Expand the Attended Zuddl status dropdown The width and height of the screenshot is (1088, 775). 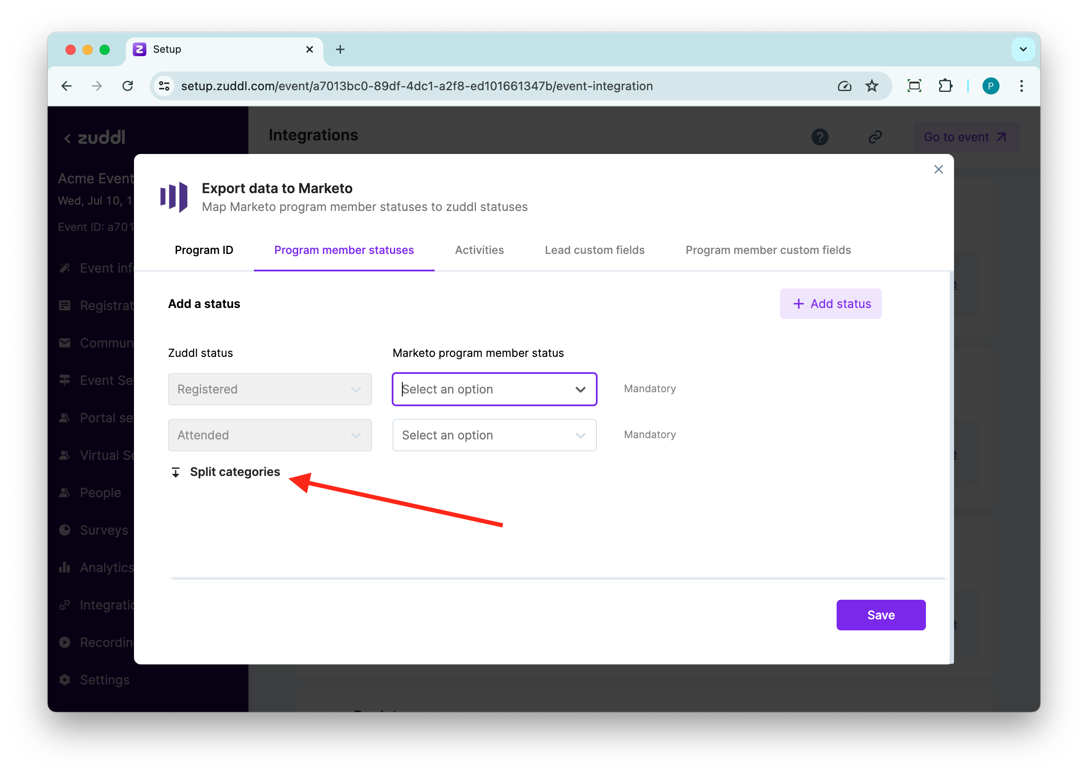point(270,435)
